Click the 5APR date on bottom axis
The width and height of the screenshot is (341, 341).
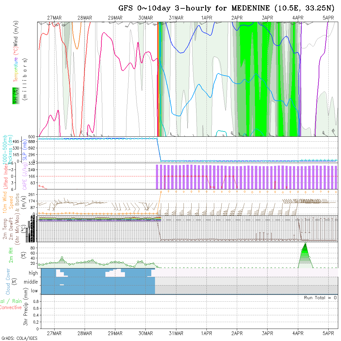point(328,333)
